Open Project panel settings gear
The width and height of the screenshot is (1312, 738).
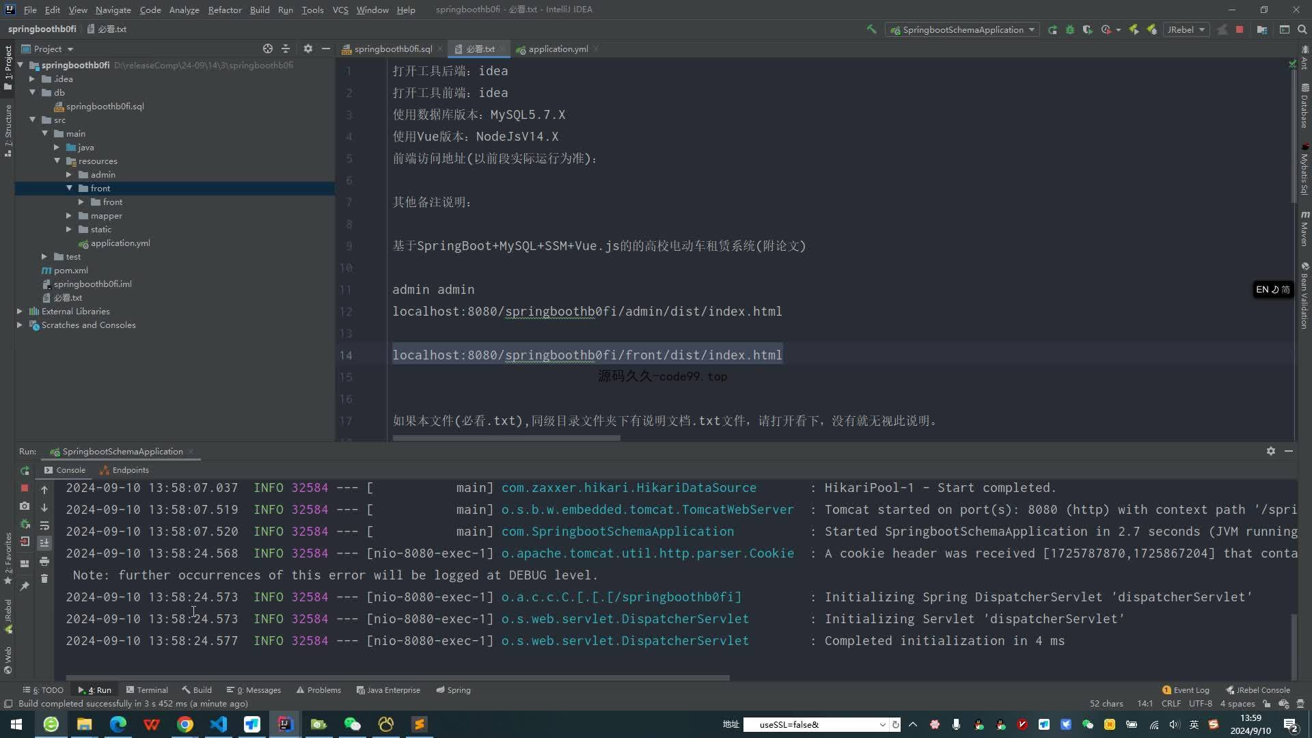[x=308, y=49]
